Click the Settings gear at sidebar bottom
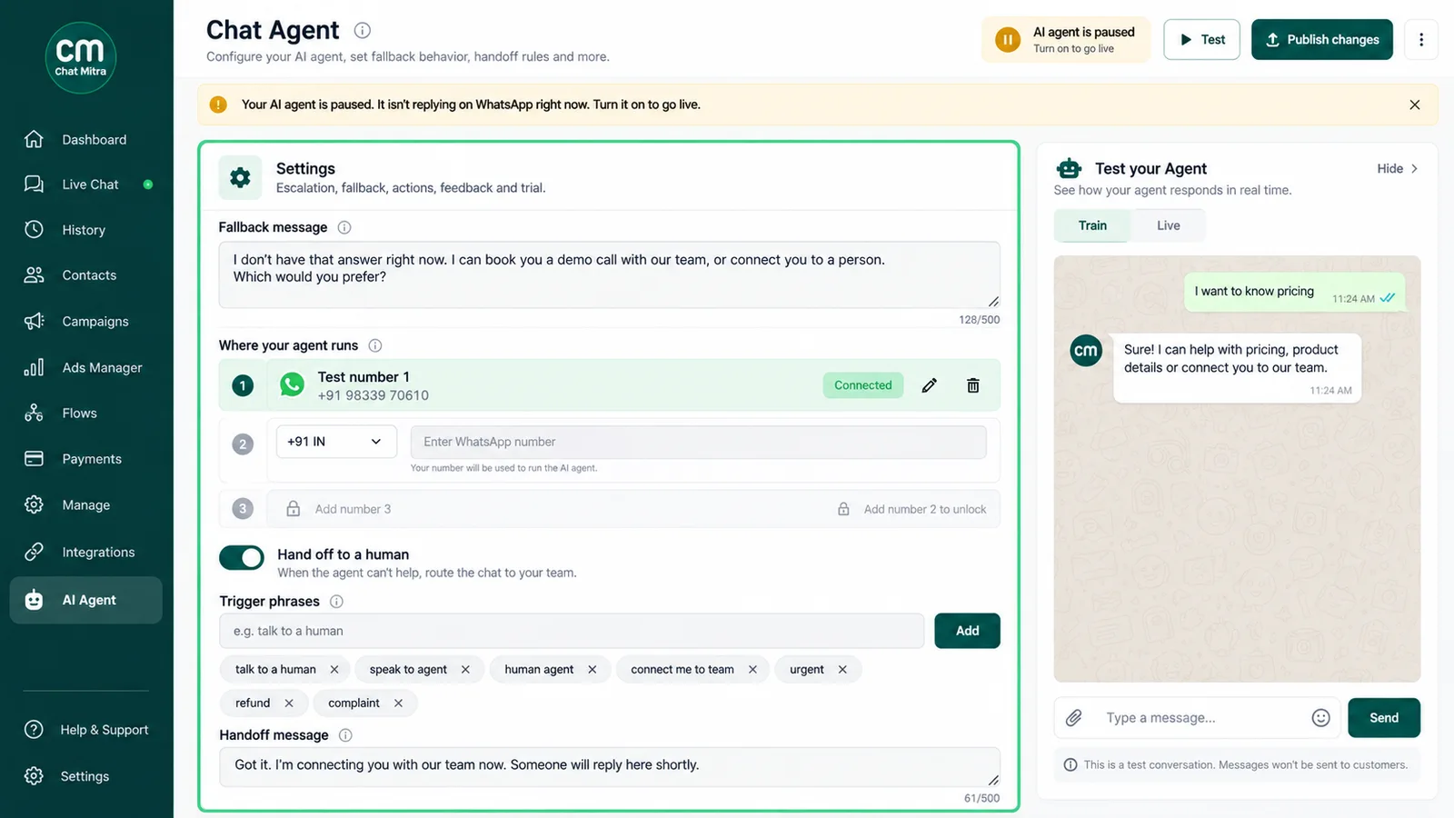The width and height of the screenshot is (1454, 818). (34, 775)
